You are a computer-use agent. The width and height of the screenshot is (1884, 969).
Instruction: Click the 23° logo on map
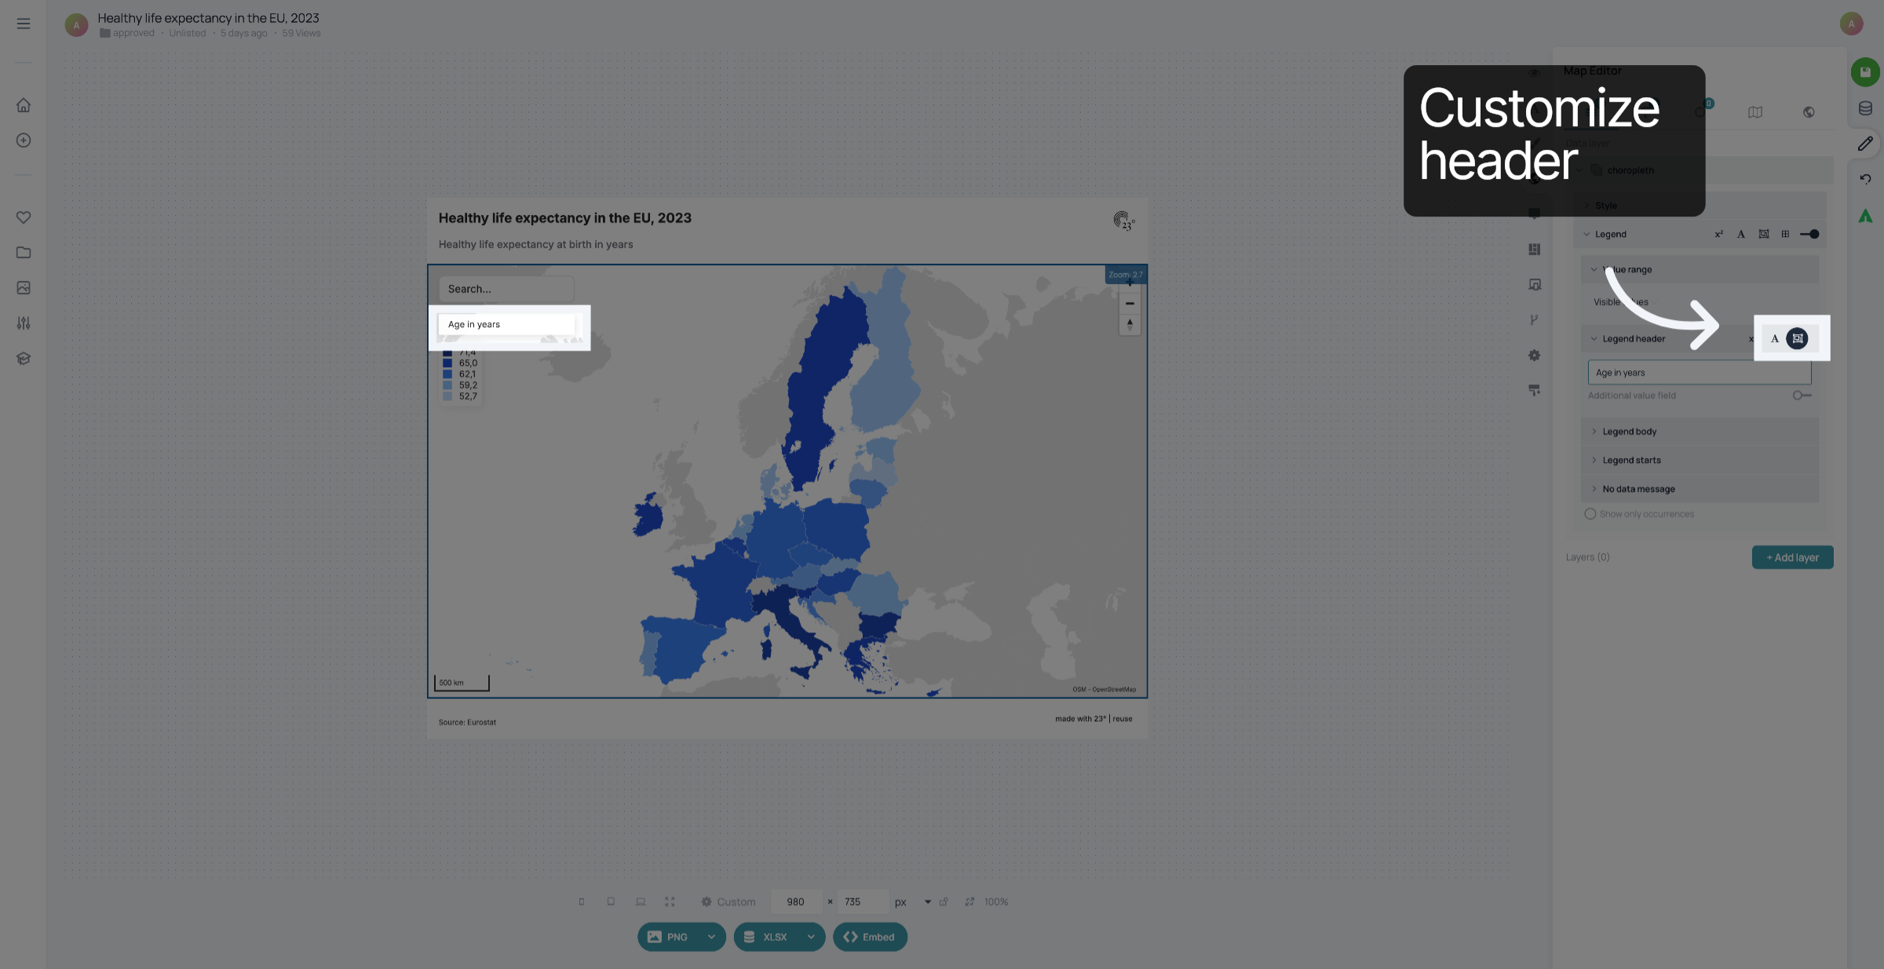[x=1124, y=220]
